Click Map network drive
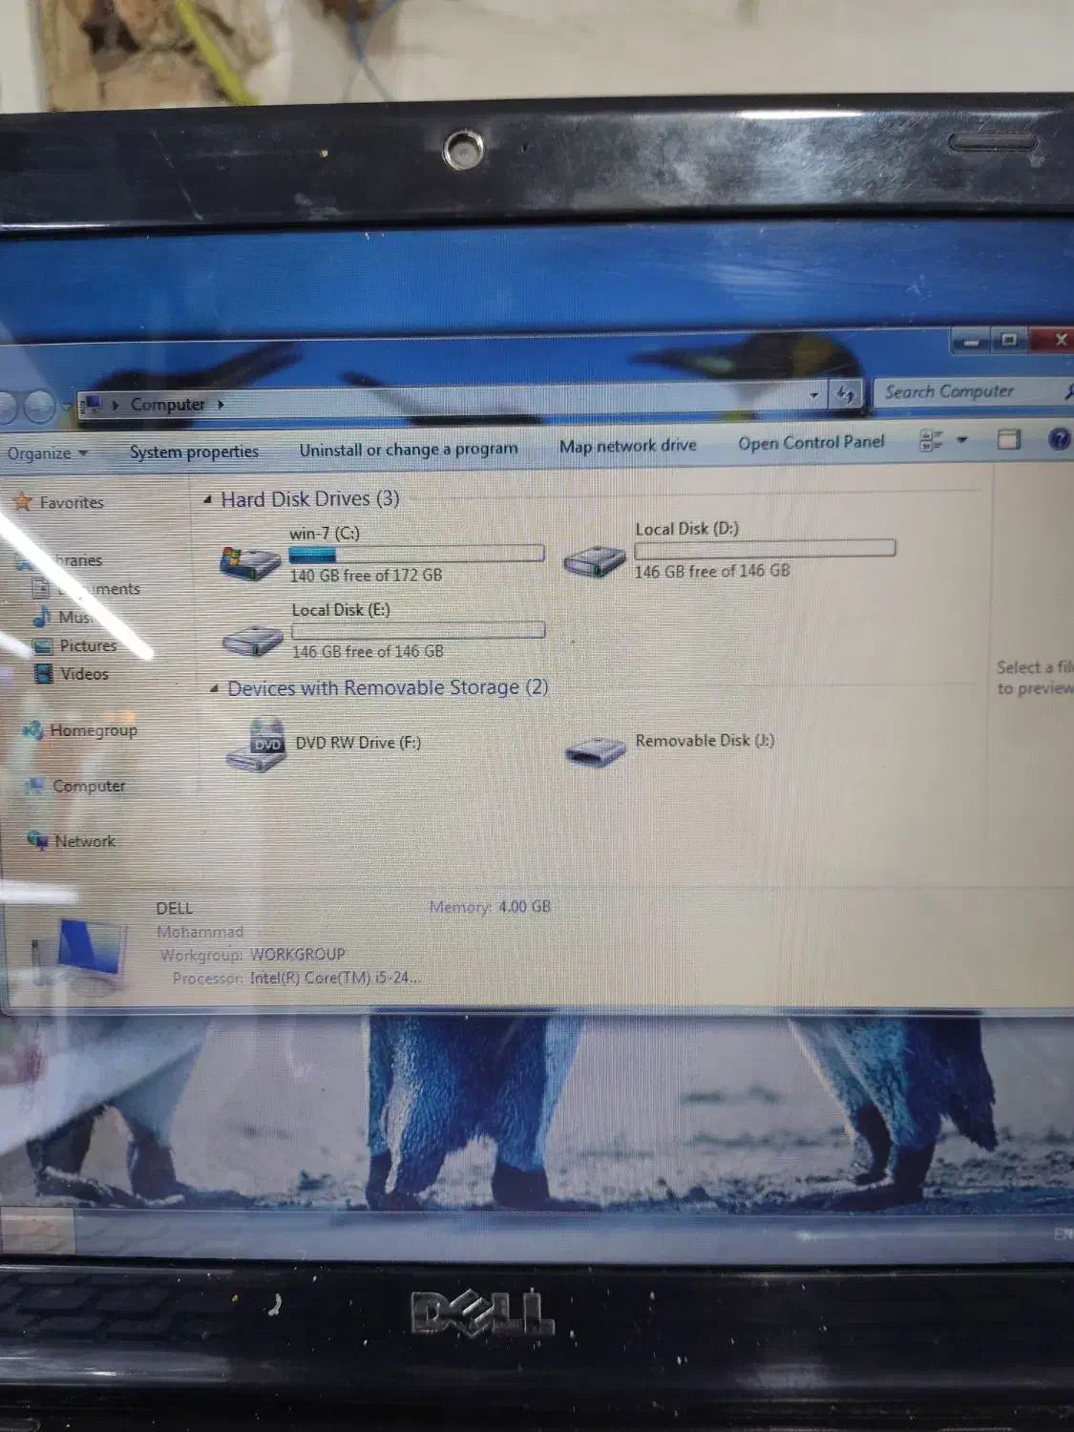The width and height of the screenshot is (1074, 1432). 628,446
